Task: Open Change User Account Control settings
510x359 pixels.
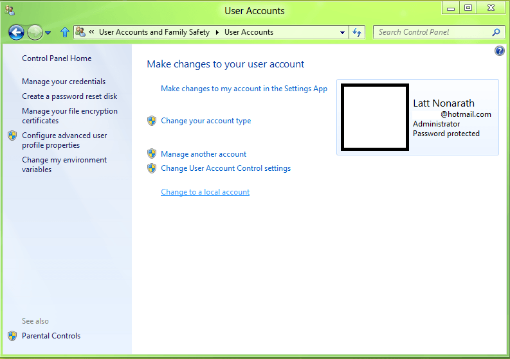Action: 226,168
